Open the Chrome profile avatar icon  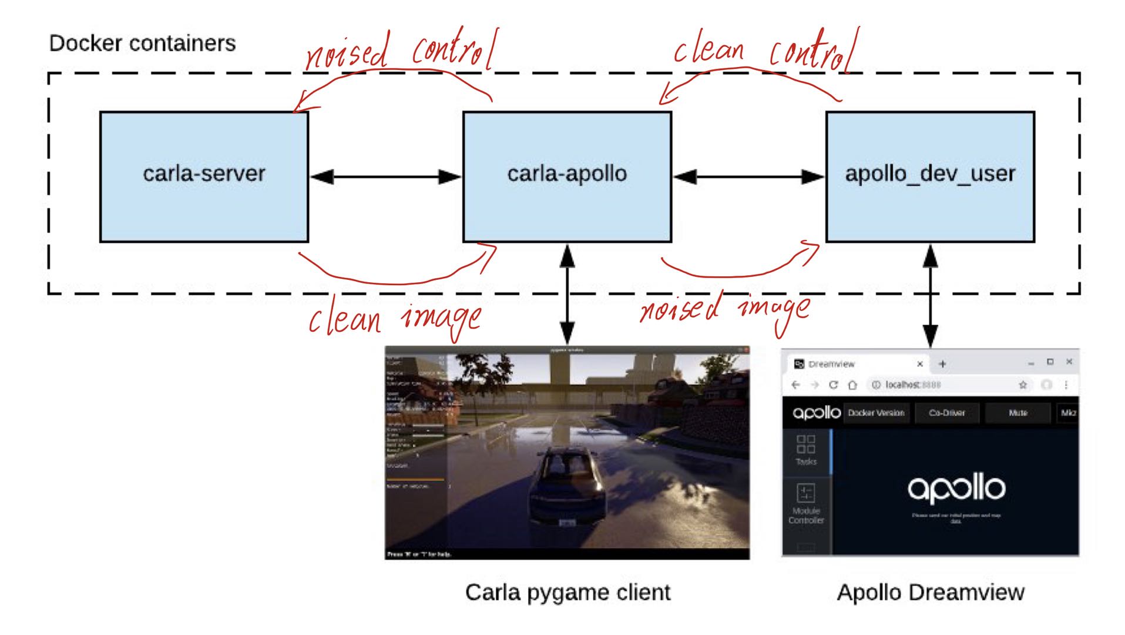click(1045, 385)
